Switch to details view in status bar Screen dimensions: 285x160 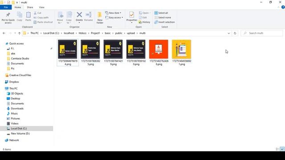click(277, 149)
